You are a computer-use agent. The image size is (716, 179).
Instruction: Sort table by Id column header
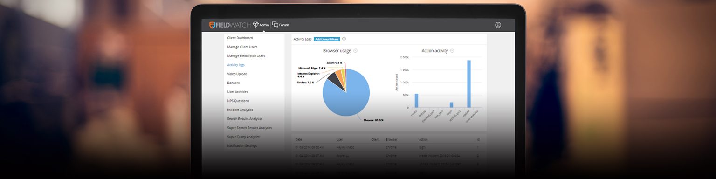click(x=478, y=139)
